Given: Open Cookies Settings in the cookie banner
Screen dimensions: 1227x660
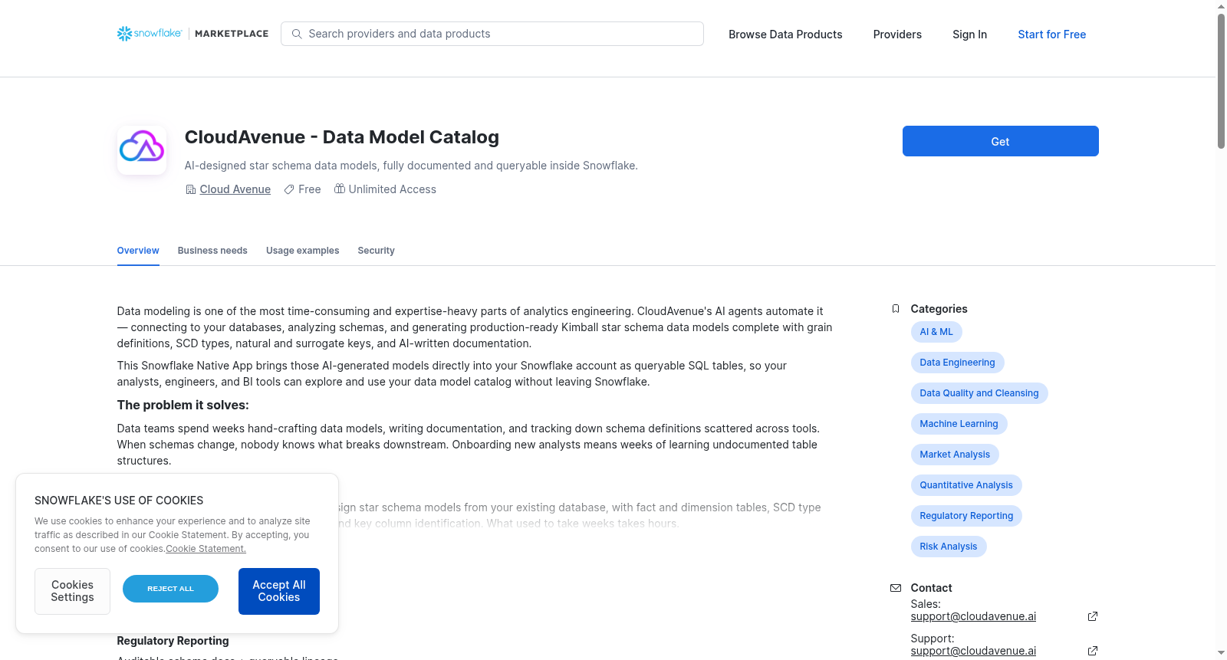Looking at the screenshot, I should point(72,591).
